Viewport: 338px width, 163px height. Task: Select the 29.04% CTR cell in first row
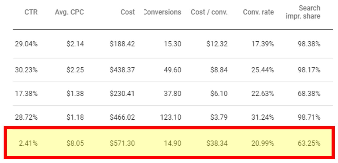[27, 44]
